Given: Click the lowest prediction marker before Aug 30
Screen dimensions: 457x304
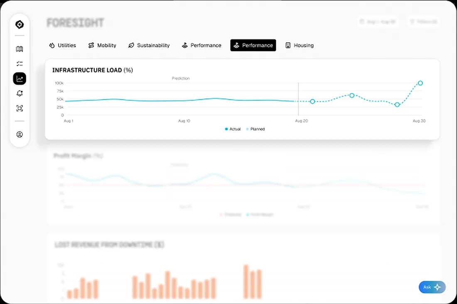Looking at the screenshot, I should (397, 105).
